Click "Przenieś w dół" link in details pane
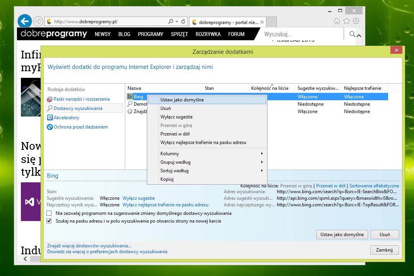 coord(331,186)
